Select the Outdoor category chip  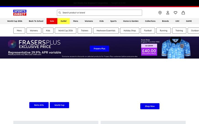pyautogui.click(x=193, y=31)
